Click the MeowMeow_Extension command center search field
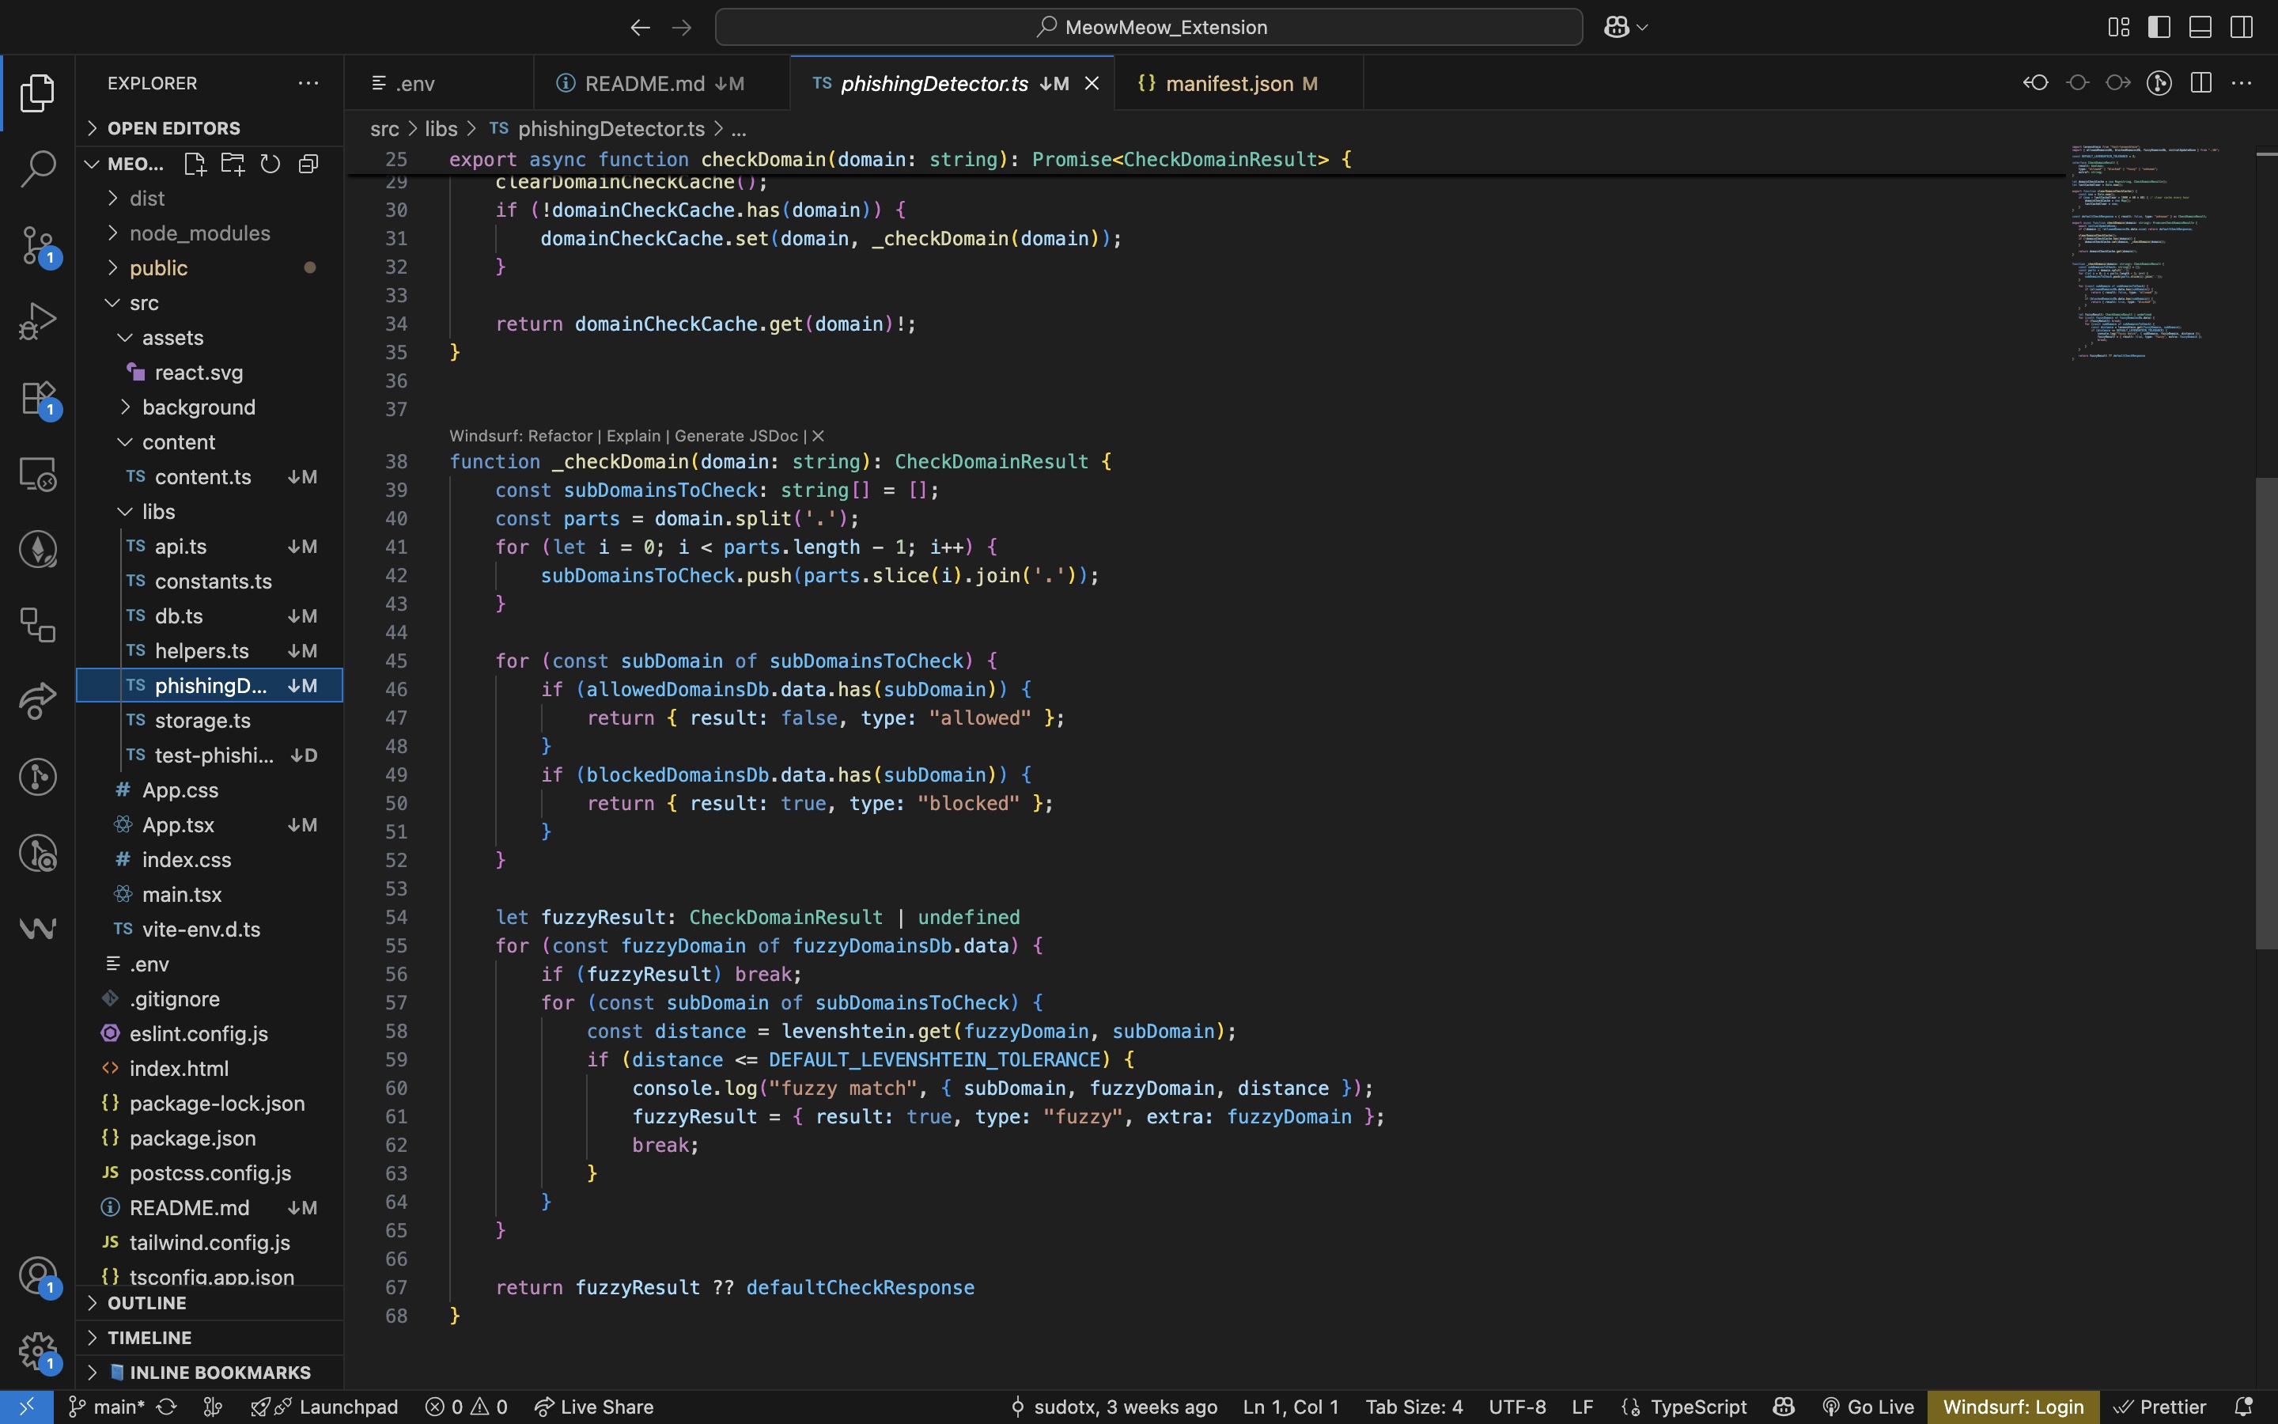 click(1148, 28)
